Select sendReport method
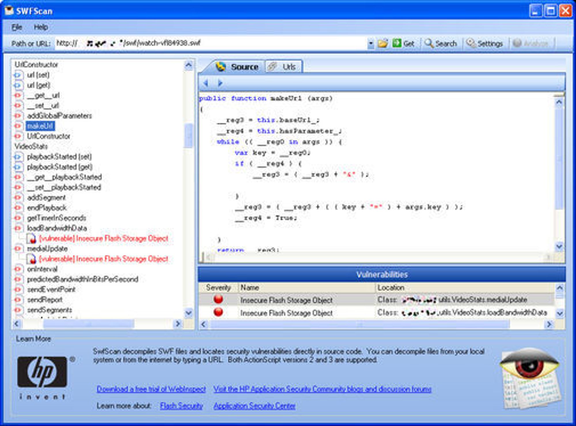 tap(45, 300)
